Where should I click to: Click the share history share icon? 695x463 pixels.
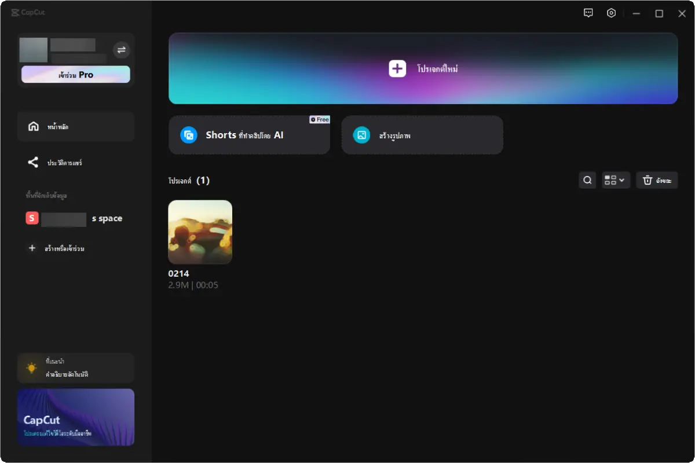click(x=33, y=163)
